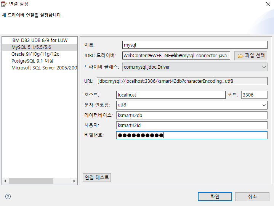Click the 포트 field showing 3306

coord(254,95)
